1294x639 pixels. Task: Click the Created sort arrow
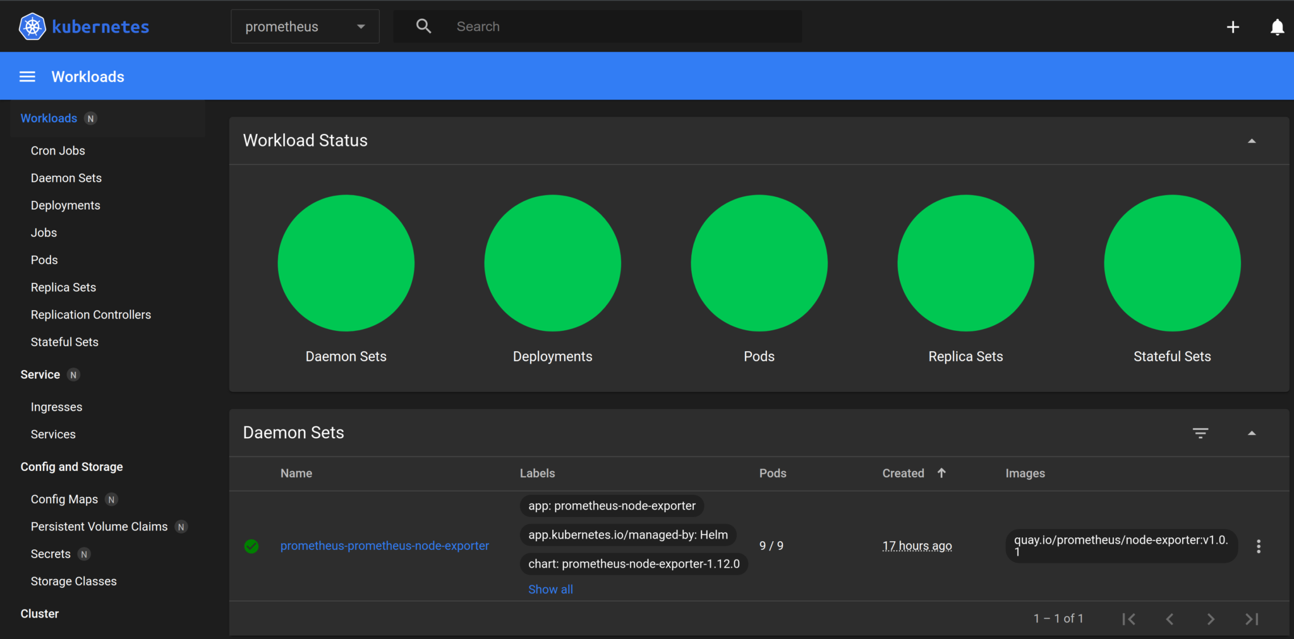(941, 473)
